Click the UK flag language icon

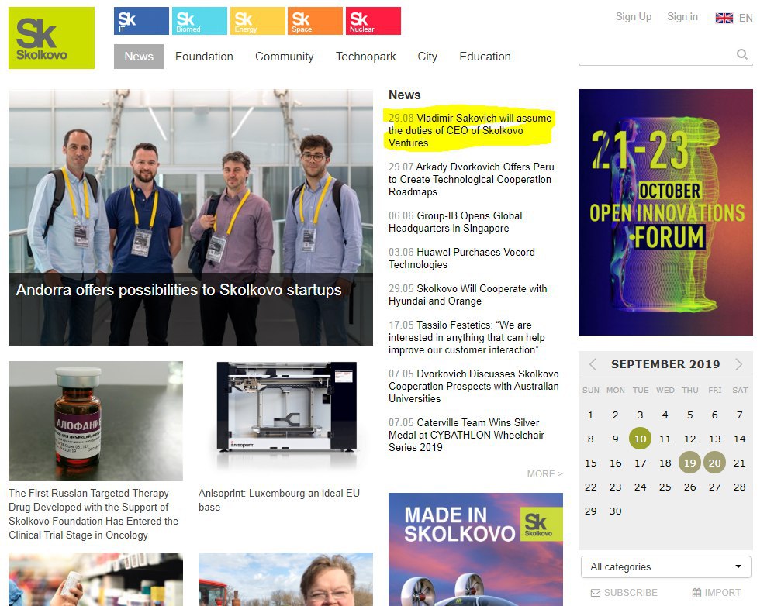[724, 19]
